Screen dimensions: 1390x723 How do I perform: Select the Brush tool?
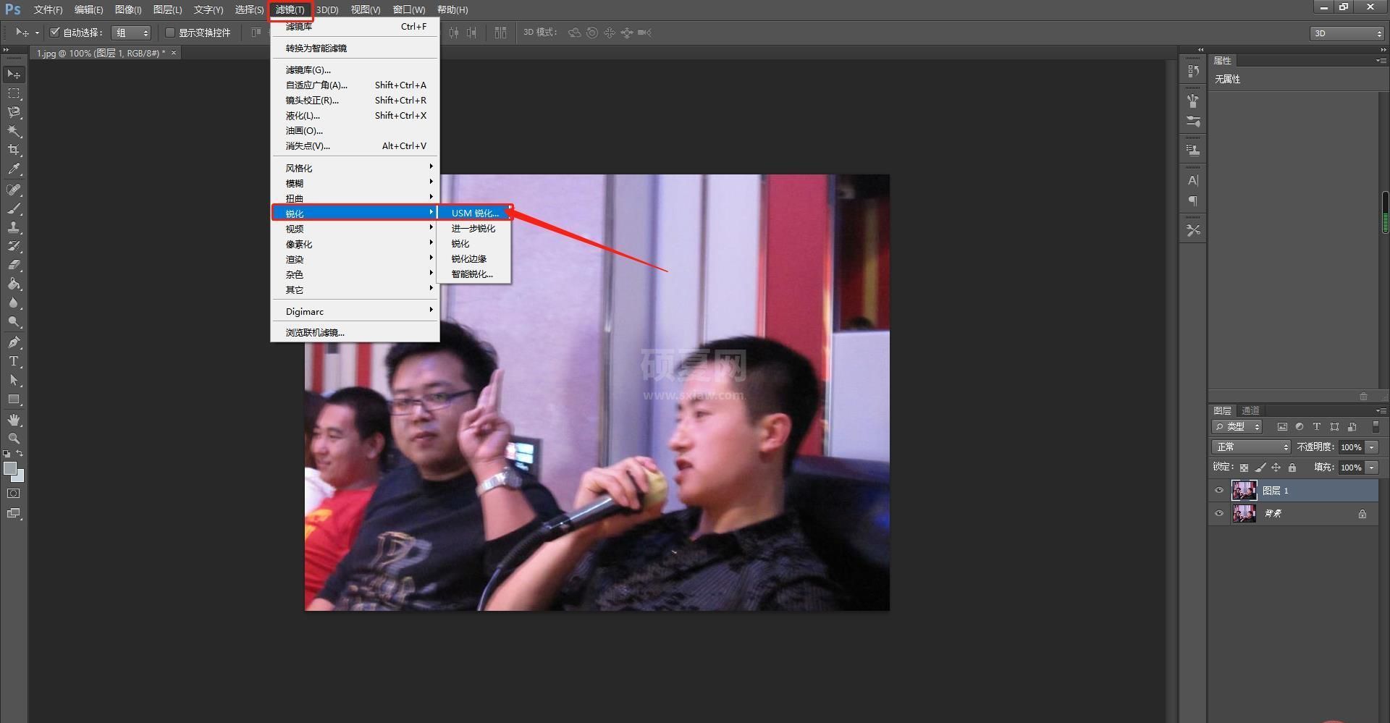pos(14,208)
